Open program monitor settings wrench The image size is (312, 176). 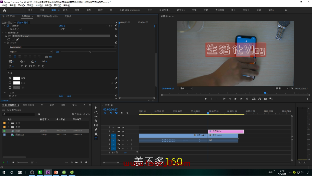[292, 88]
